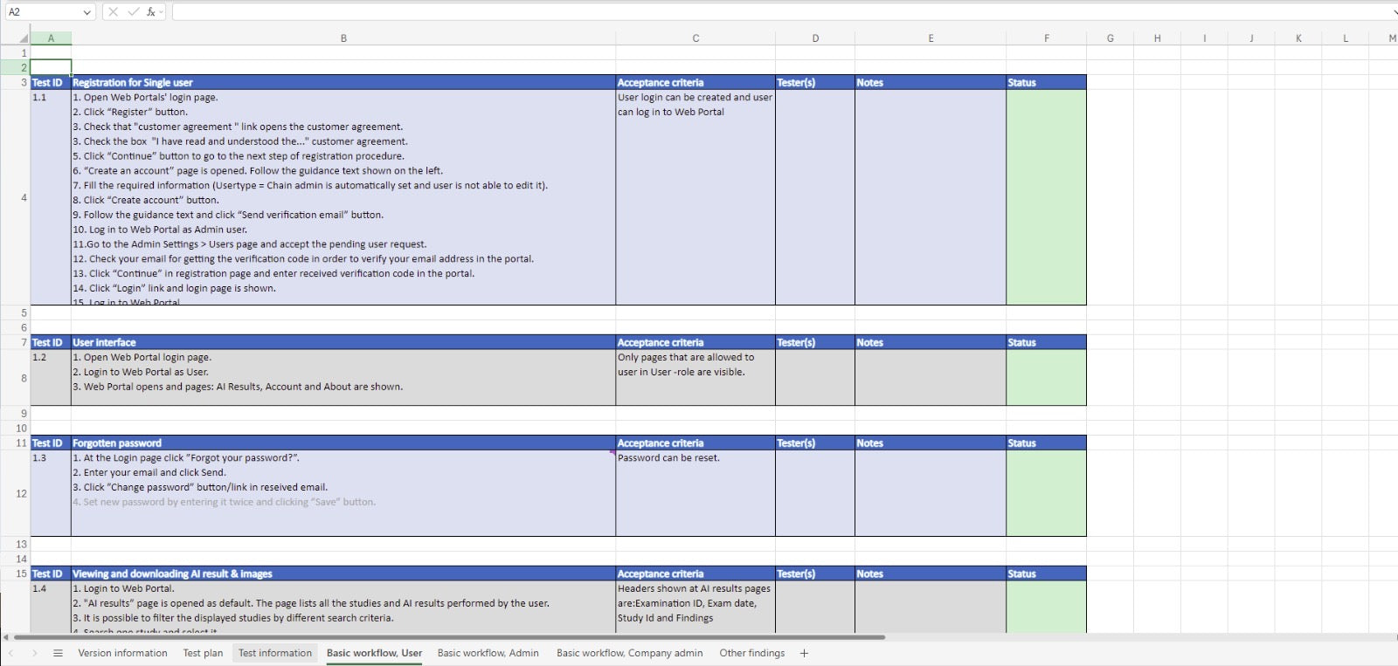Switch to Test plan sheet tab
Screen dimensions: 1398x666
[203, 653]
